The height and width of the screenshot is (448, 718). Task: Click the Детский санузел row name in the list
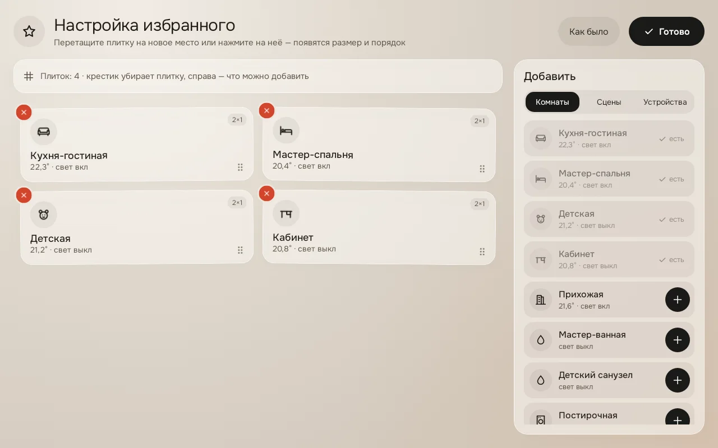[596, 375]
